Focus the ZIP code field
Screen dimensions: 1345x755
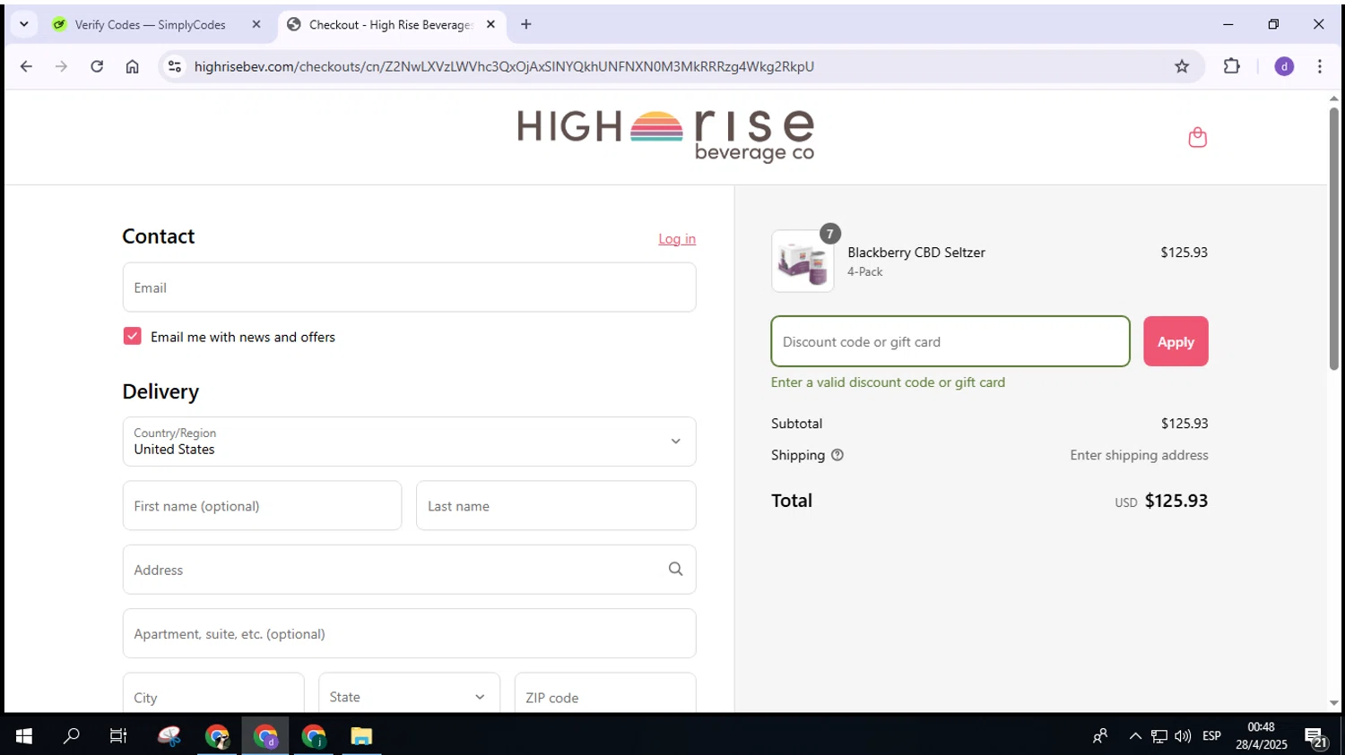tap(605, 697)
